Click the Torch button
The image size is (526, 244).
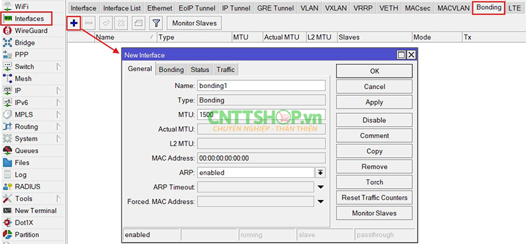click(x=374, y=182)
